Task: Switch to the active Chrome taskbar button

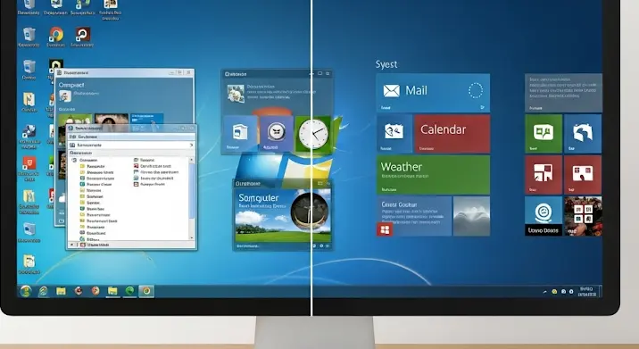Action: 146,291
